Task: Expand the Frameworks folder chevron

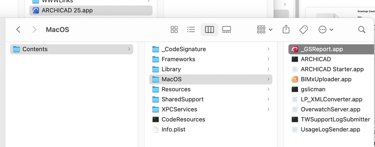Action: pyautogui.click(x=268, y=59)
